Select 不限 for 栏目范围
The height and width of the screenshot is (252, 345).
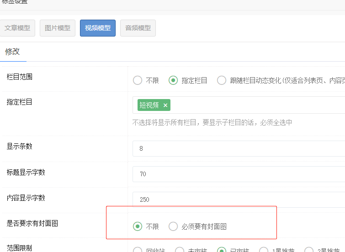(x=138, y=80)
